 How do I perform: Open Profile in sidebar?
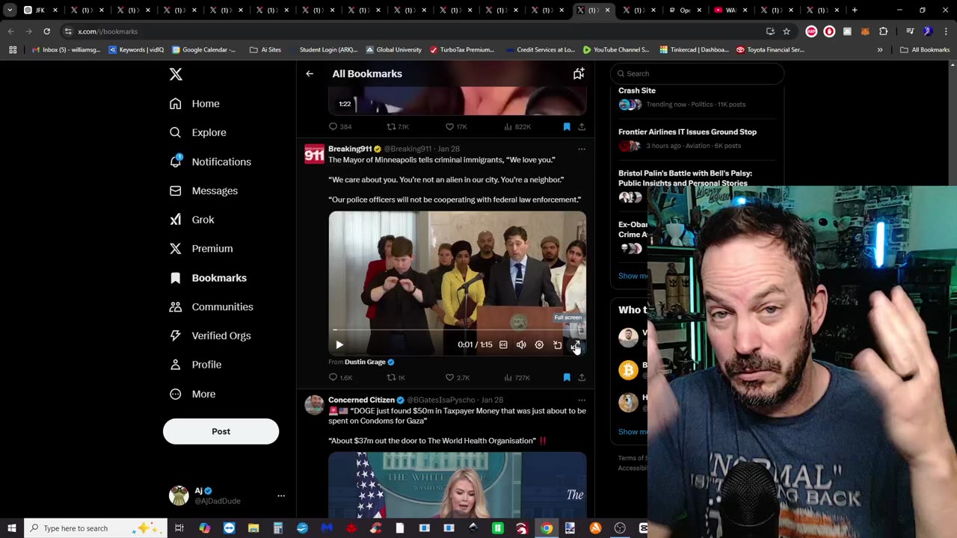point(195,365)
